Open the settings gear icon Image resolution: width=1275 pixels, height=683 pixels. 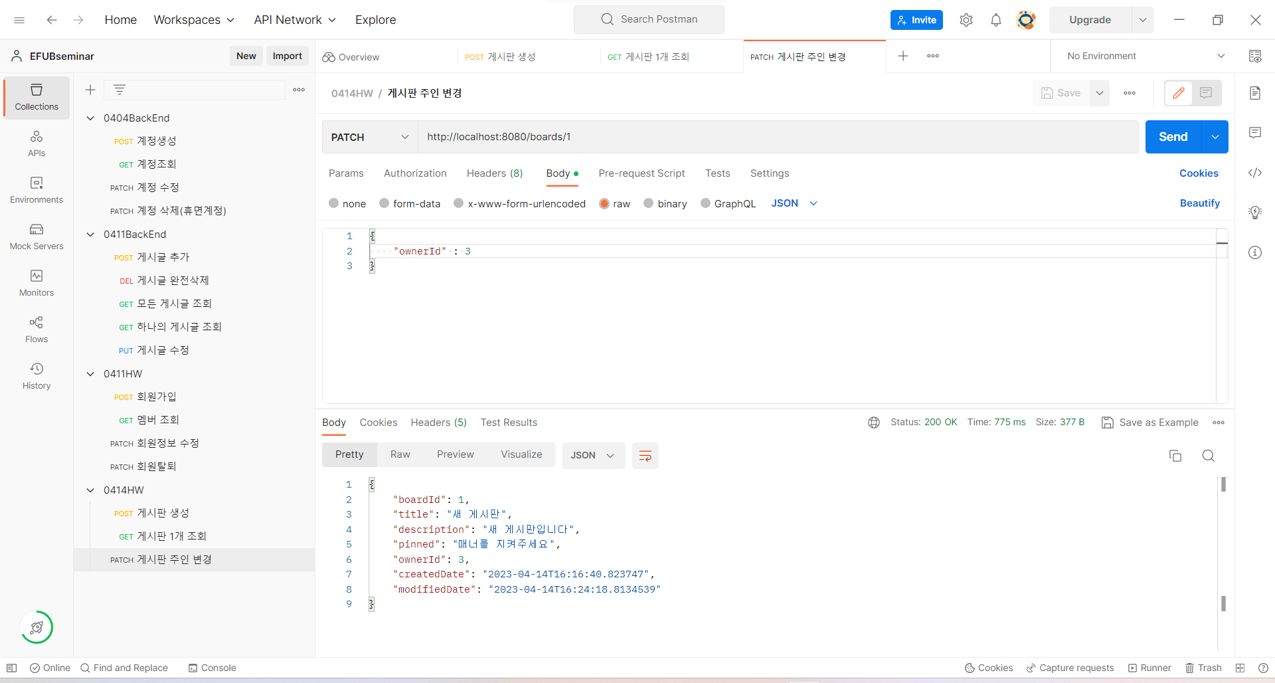tap(966, 20)
